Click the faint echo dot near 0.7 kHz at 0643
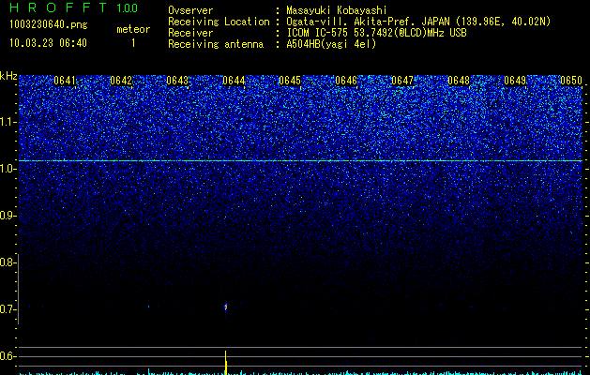Viewport: 590px width, 375px height. point(148,307)
